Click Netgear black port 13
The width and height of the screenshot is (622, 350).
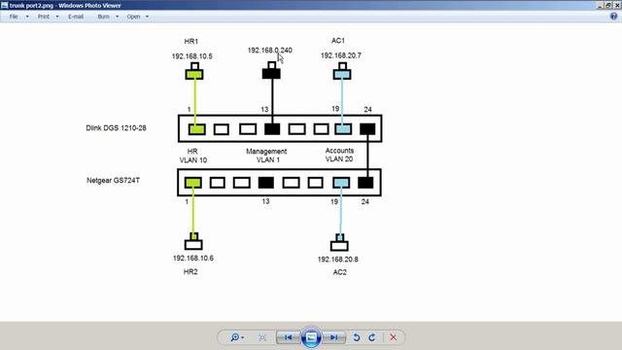(x=265, y=183)
